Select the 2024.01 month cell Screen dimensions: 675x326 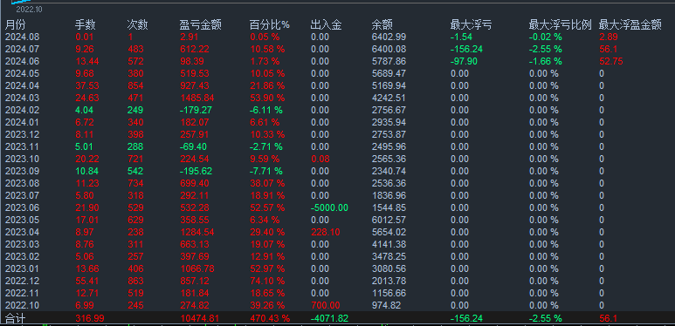[x=22, y=122]
